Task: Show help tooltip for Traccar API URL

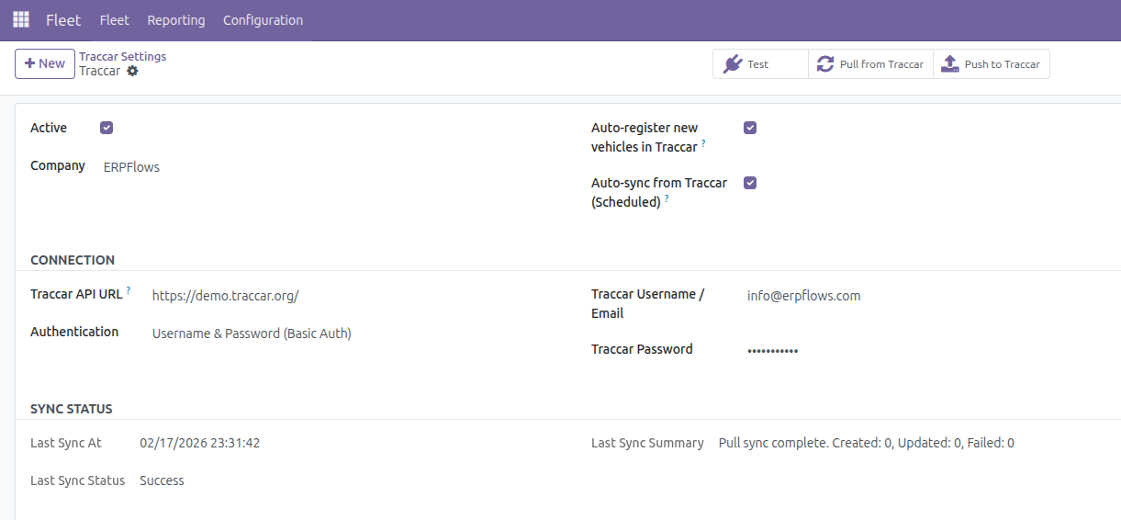Action: point(129,290)
